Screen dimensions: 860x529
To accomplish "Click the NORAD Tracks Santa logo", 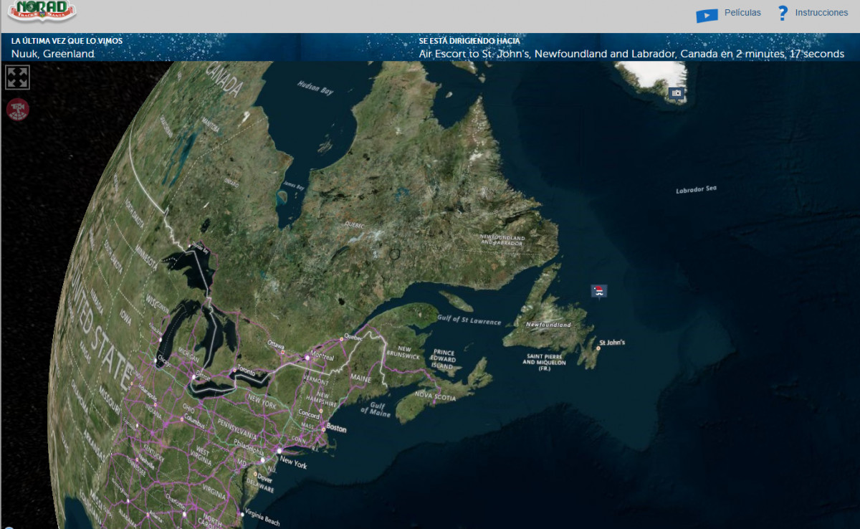I will click(x=42, y=11).
